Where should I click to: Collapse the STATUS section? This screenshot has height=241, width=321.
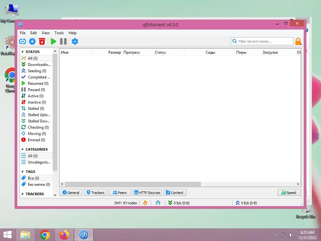point(22,52)
